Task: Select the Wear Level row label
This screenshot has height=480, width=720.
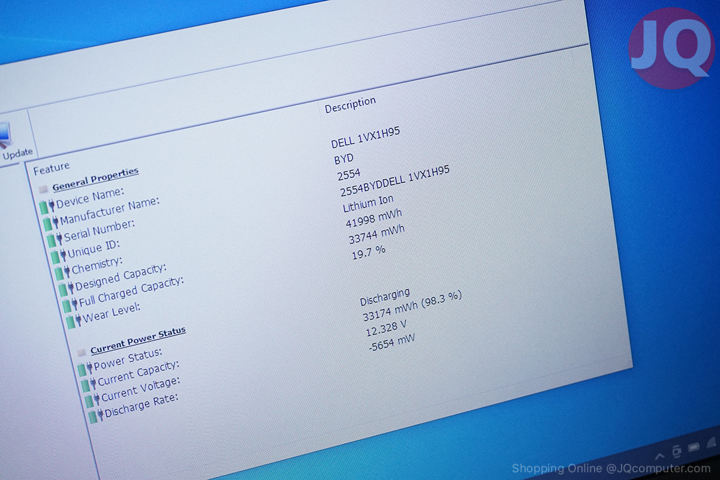Action: [x=112, y=312]
